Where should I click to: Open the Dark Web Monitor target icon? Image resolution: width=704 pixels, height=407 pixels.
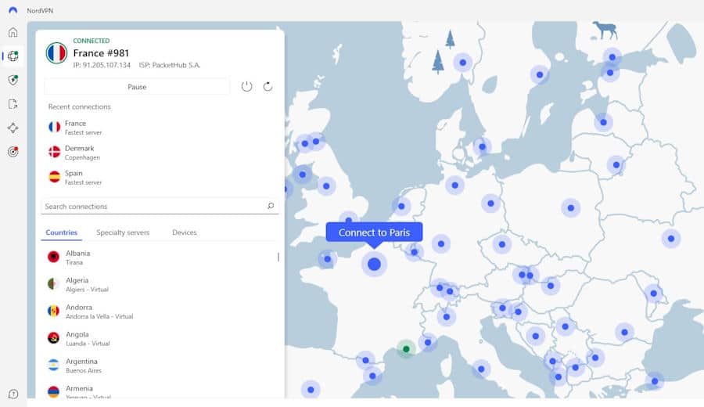13,152
